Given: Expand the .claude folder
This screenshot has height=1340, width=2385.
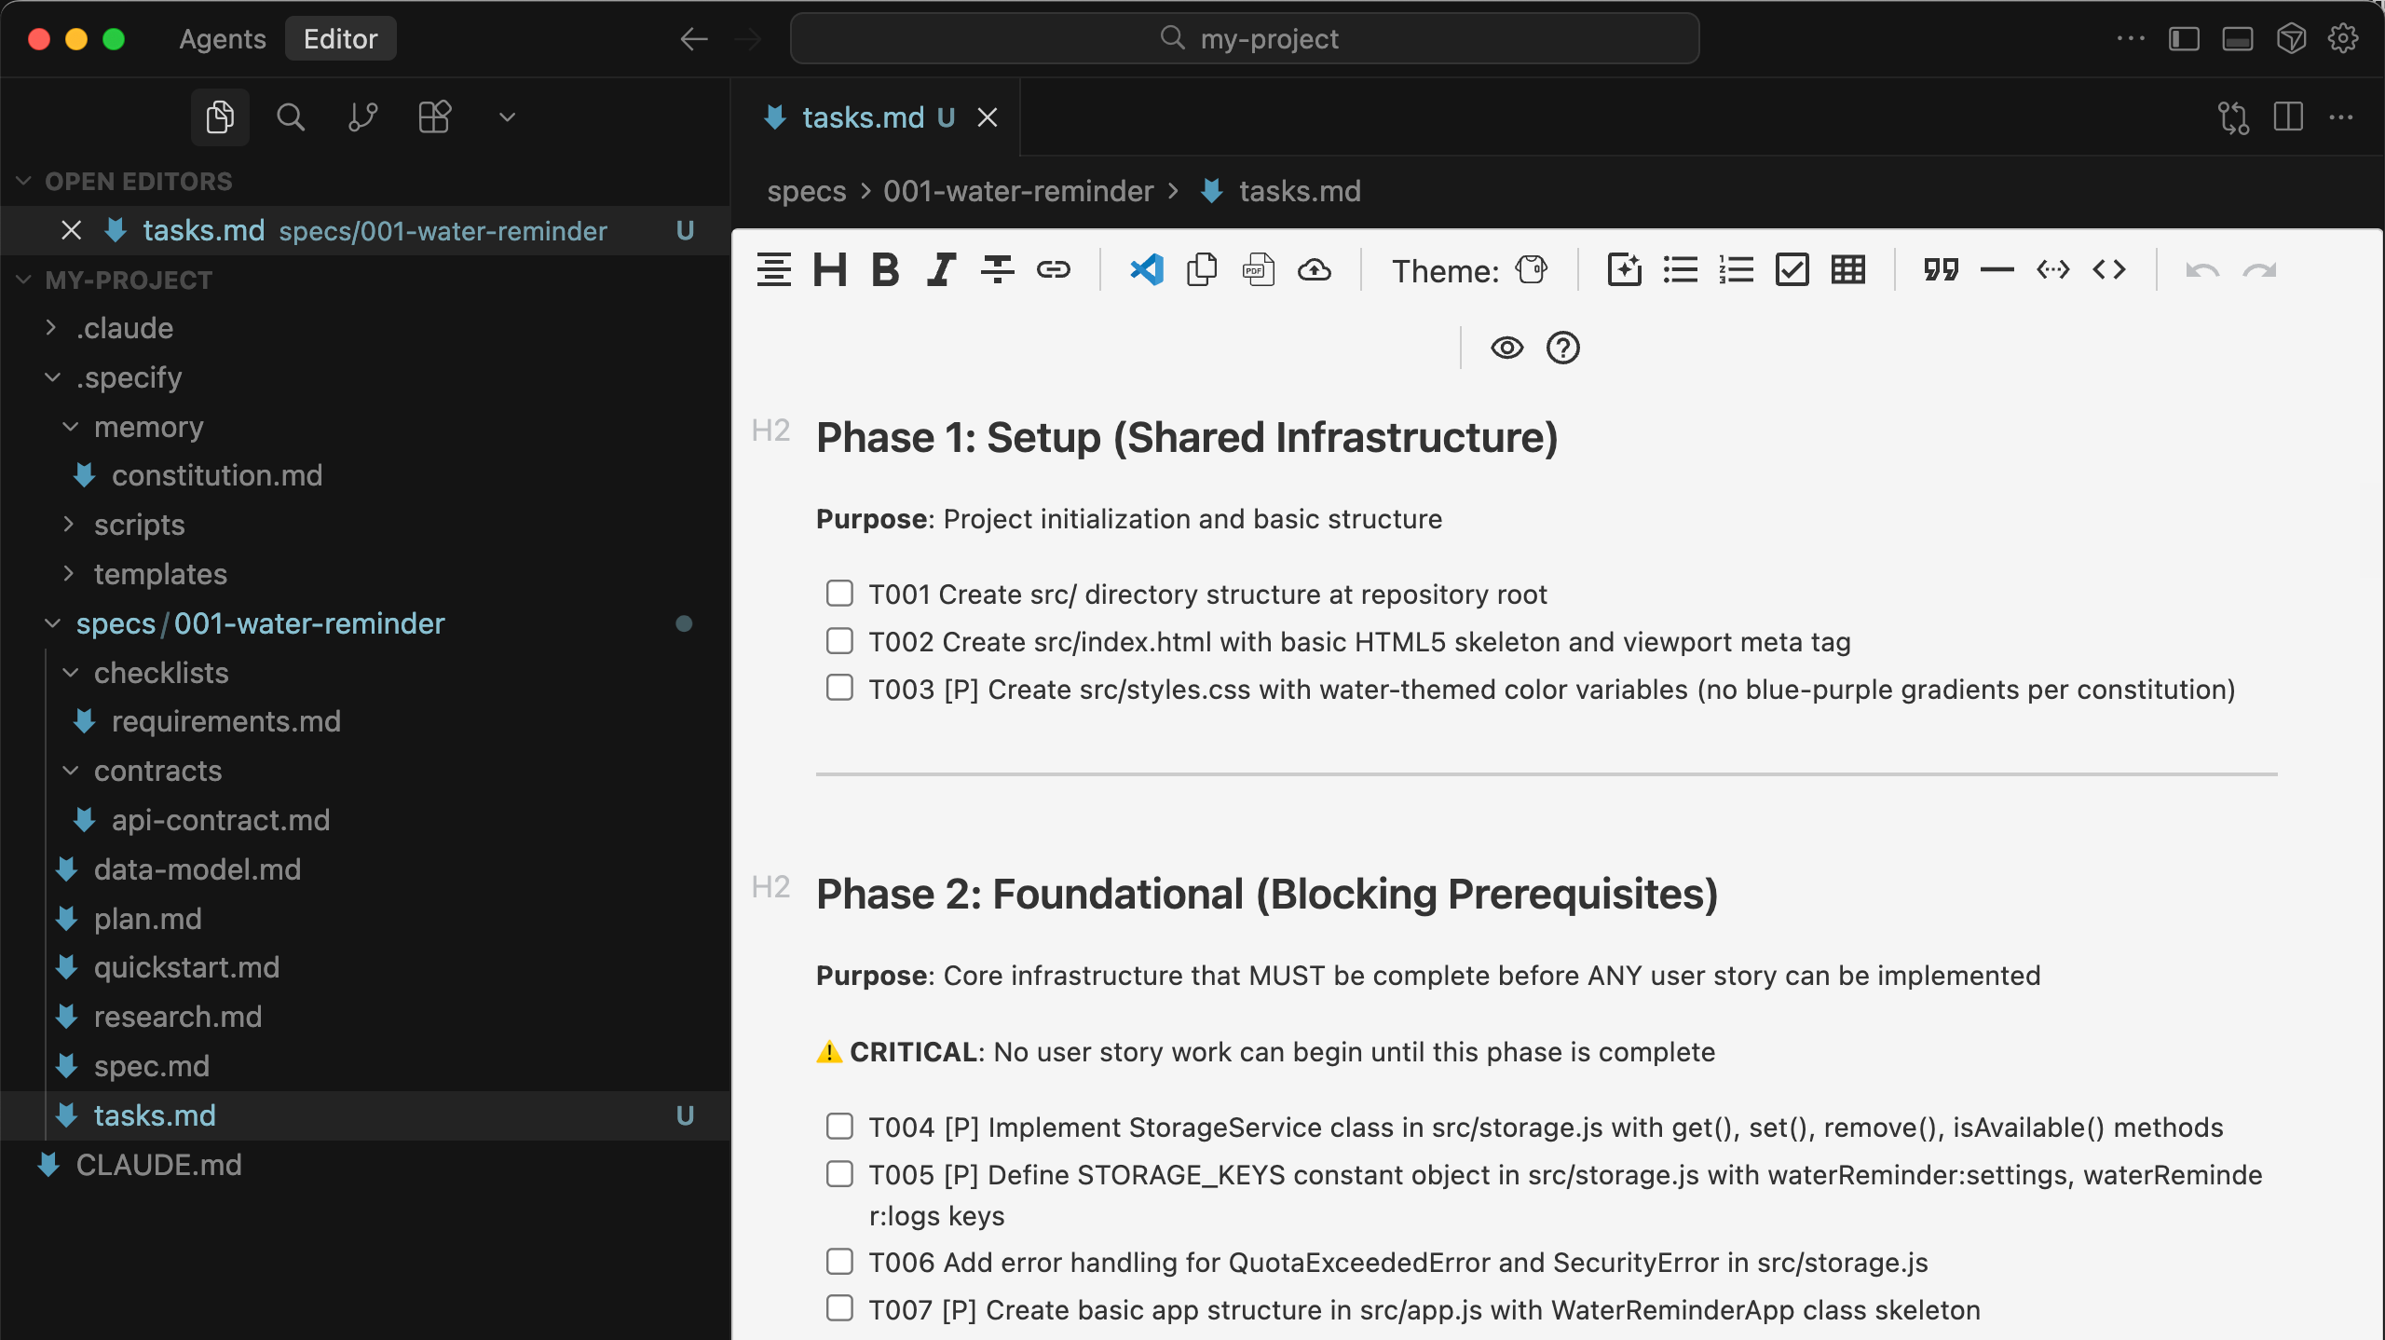Looking at the screenshot, I should (x=125, y=328).
